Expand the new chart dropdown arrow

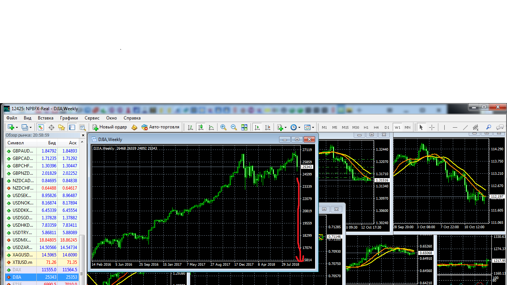(17, 127)
